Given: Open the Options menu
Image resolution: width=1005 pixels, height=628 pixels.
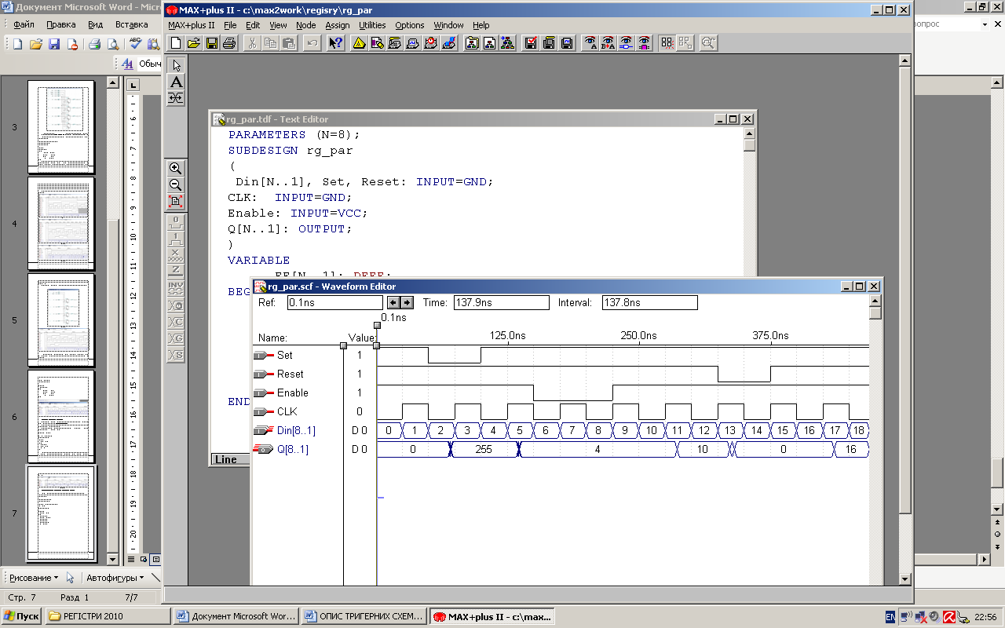Looking at the screenshot, I should click(x=409, y=25).
